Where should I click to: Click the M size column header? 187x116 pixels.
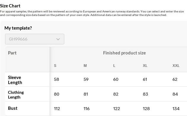tap(85, 66)
